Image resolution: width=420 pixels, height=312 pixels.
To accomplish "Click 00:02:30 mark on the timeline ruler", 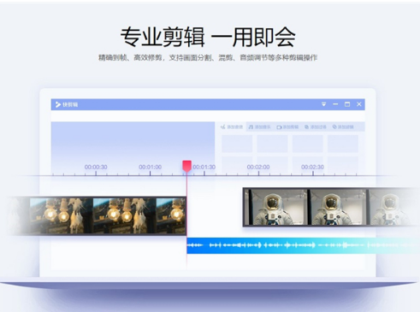I will [312, 167].
